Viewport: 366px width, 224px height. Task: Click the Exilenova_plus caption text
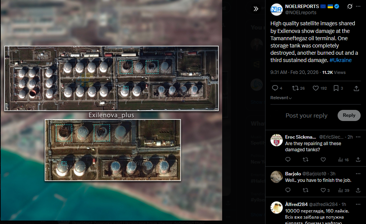111,115
